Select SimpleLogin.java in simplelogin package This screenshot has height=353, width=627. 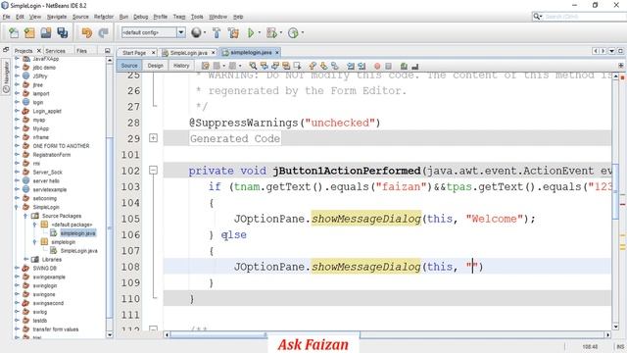pos(78,251)
